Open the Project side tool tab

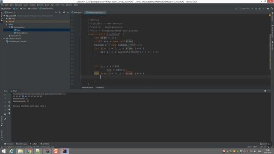(x=2, y=17)
